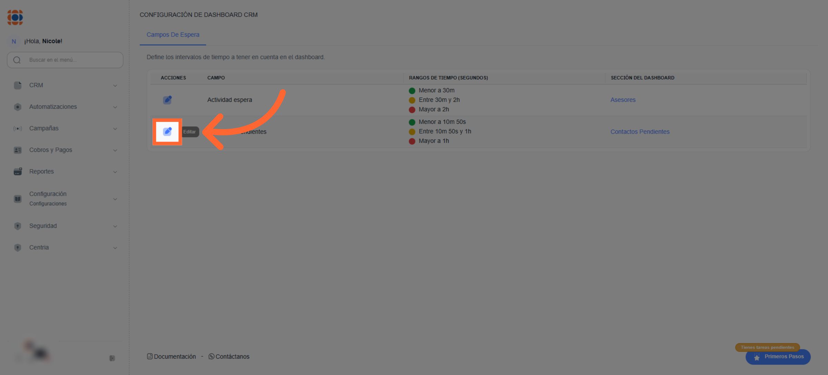Expand the Seguridad menu chevron

[x=115, y=226]
